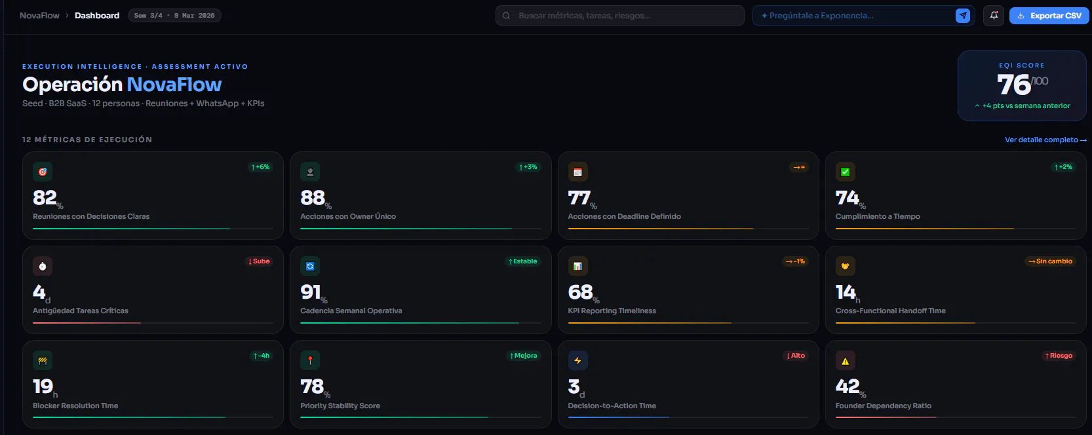The image size is (1092, 435).
Task: Click the handshake icon on Cross-Functional Handoff Time card
Action: [845, 266]
